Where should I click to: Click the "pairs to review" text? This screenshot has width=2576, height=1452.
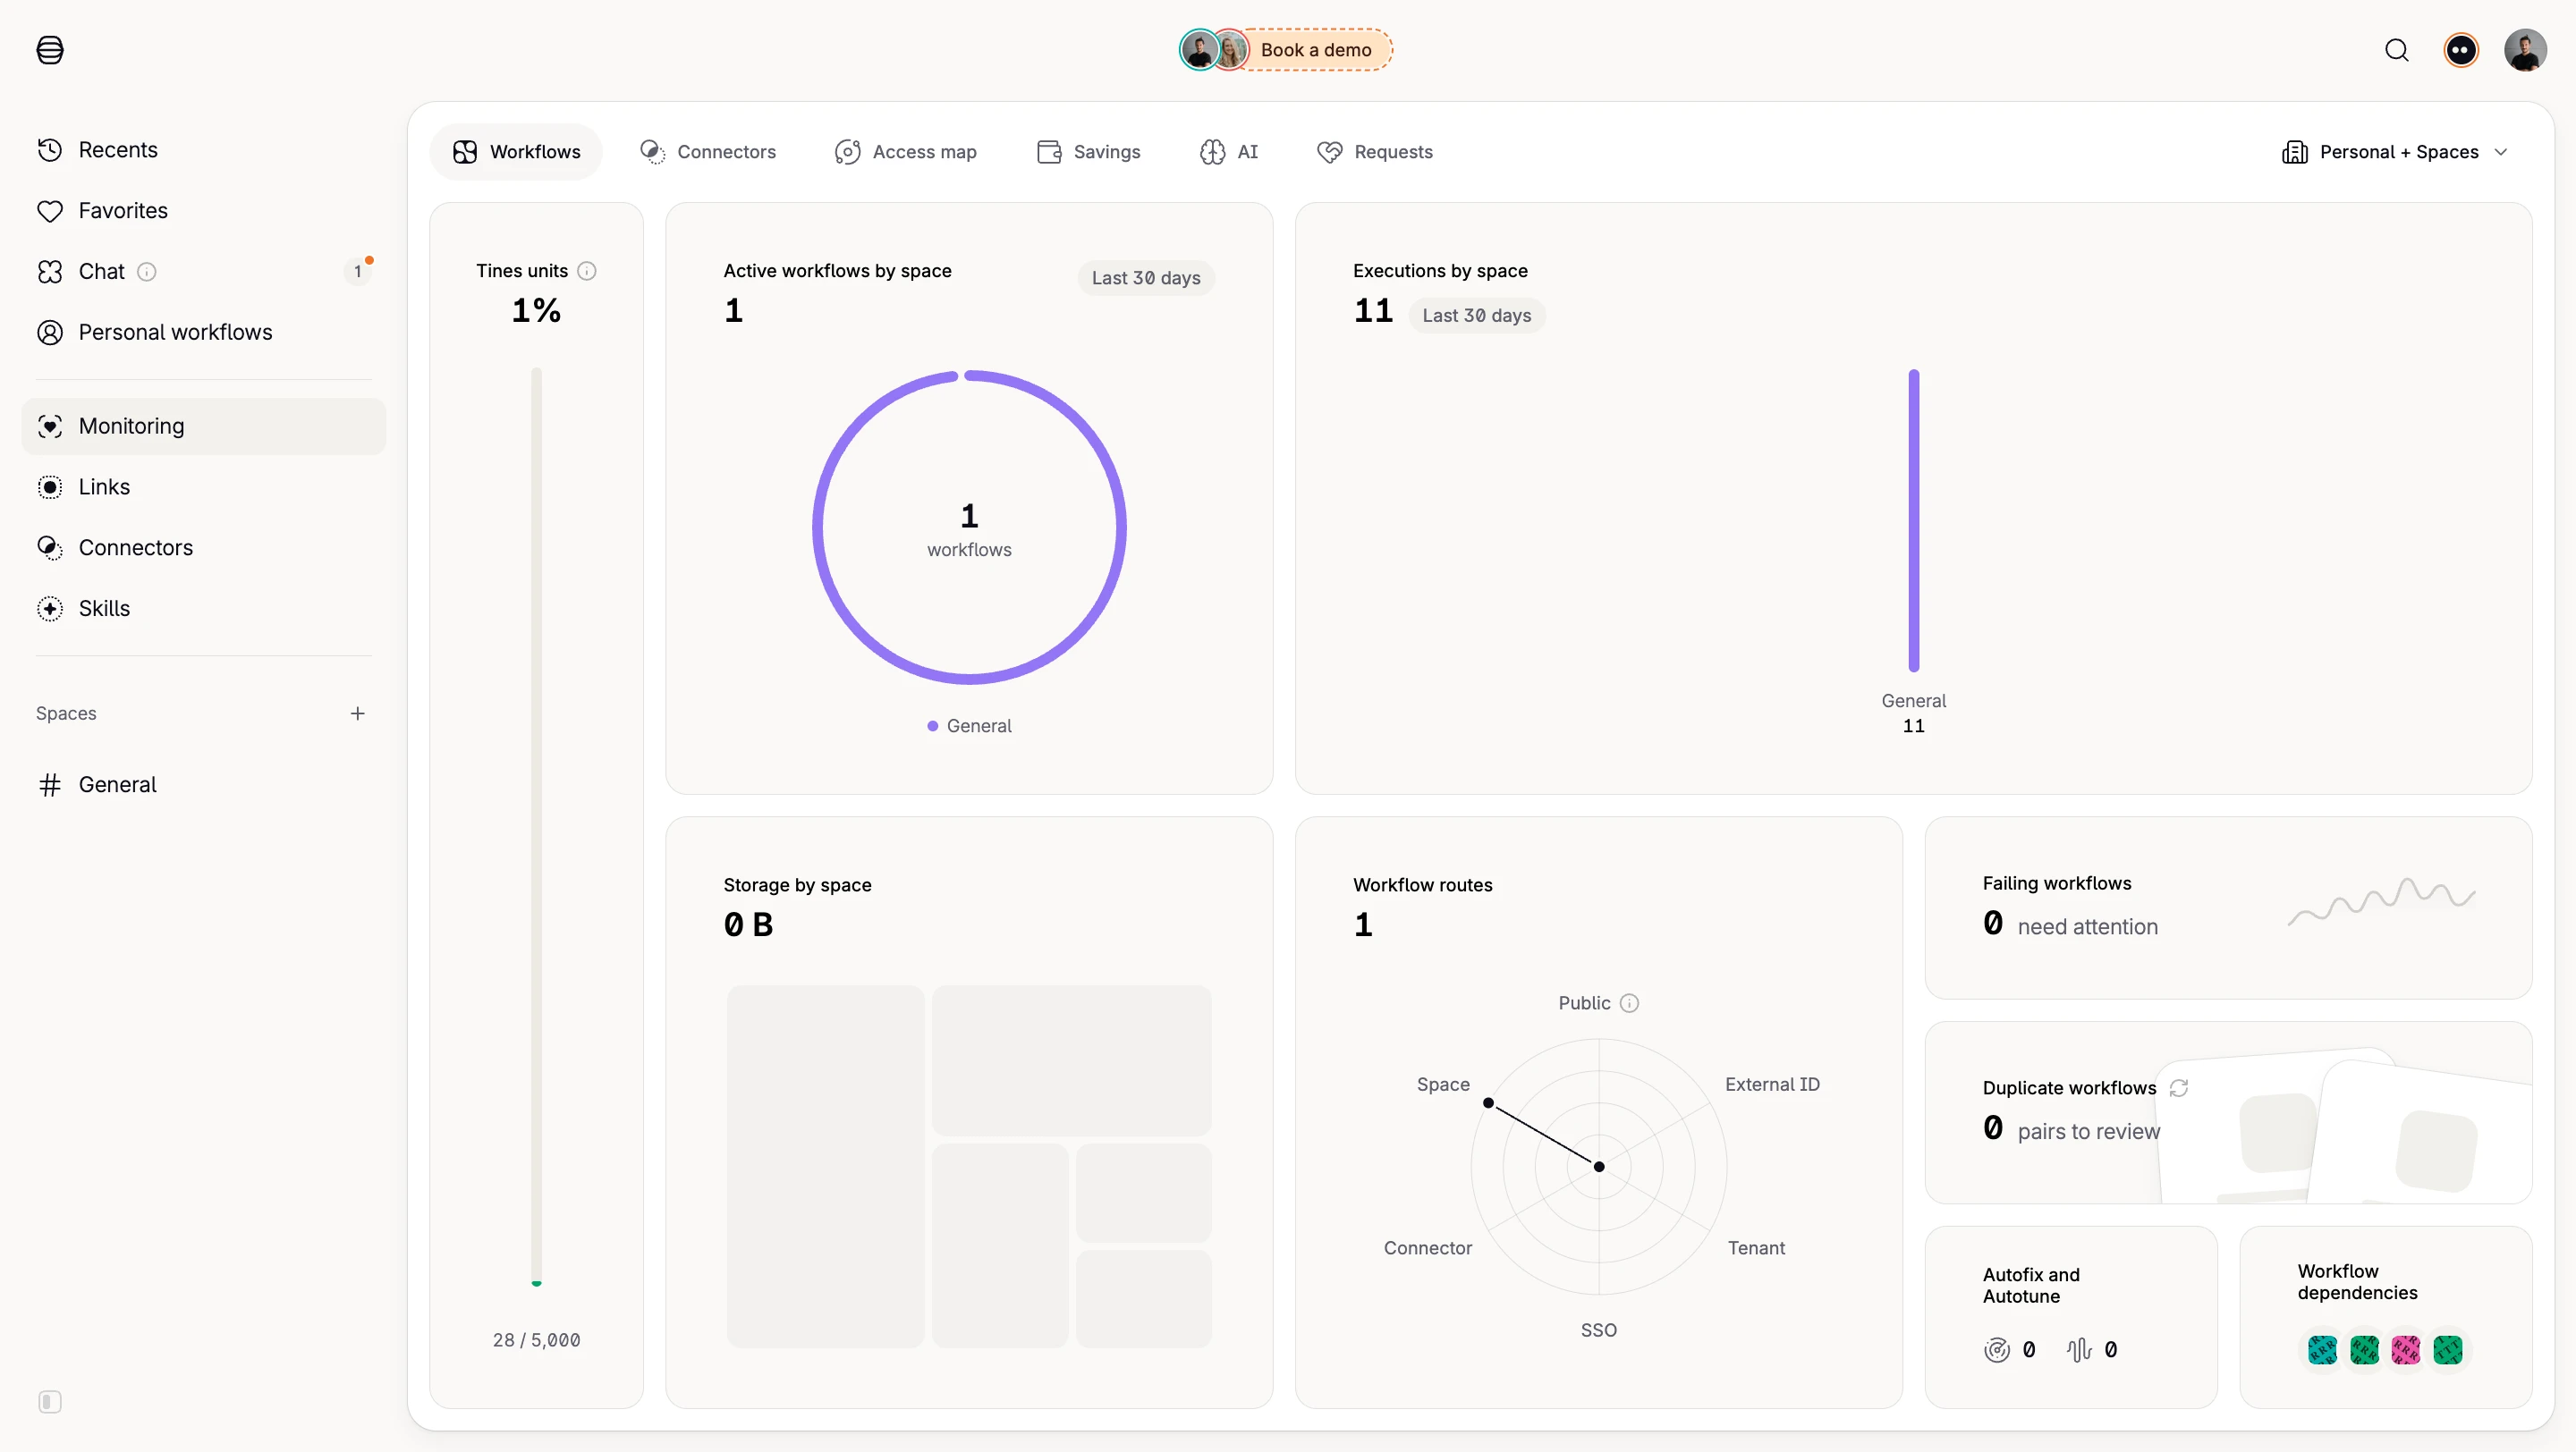click(x=2088, y=1132)
